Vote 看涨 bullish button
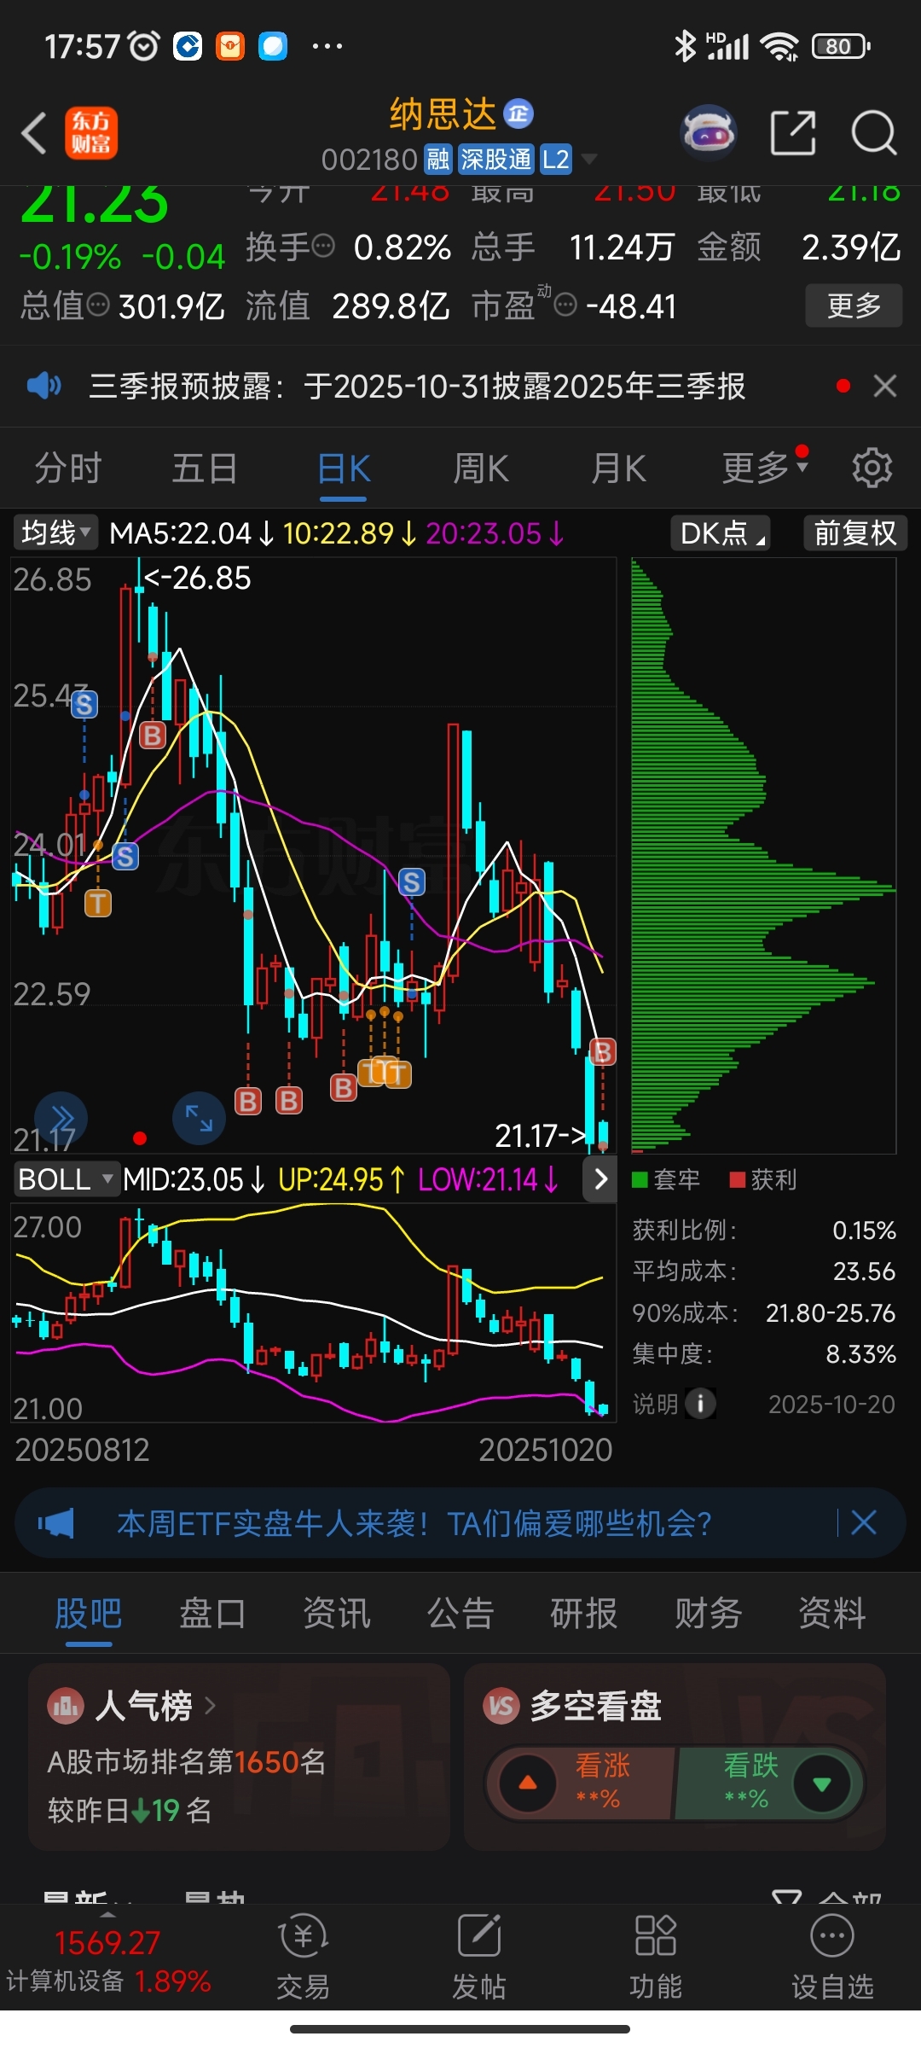This screenshot has height=2048, width=921. click(x=580, y=1783)
